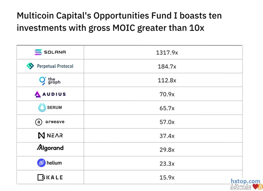Click the Audius logo
This screenshot has height=191, width=263.
(50, 94)
